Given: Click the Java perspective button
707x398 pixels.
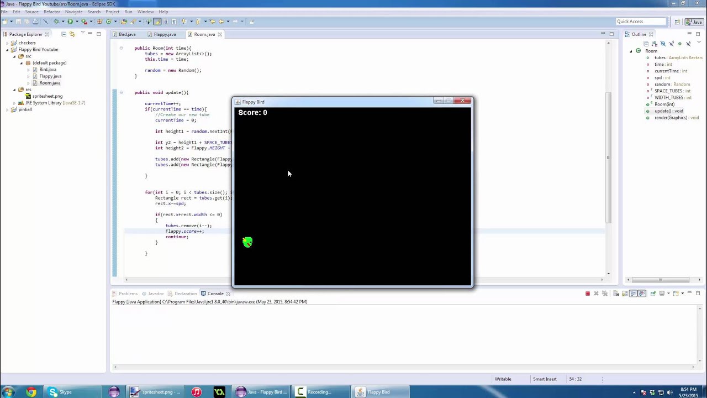Looking at the screenshot, I should click(x=694, y=22).
